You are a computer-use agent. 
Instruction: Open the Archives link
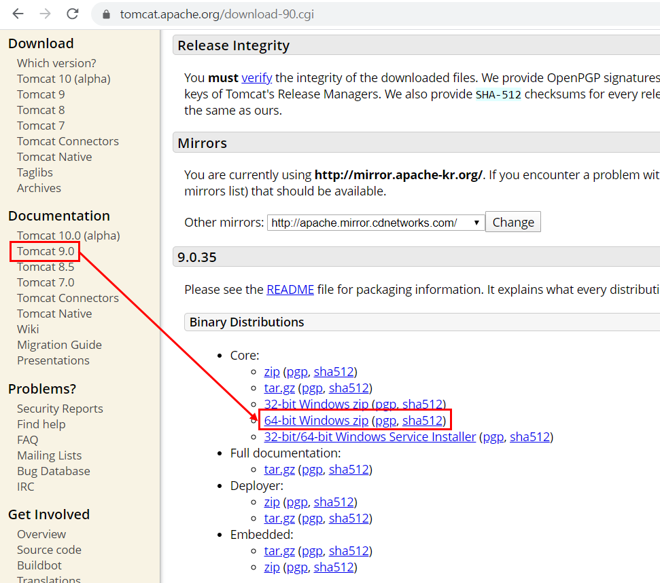pos(39,188)
